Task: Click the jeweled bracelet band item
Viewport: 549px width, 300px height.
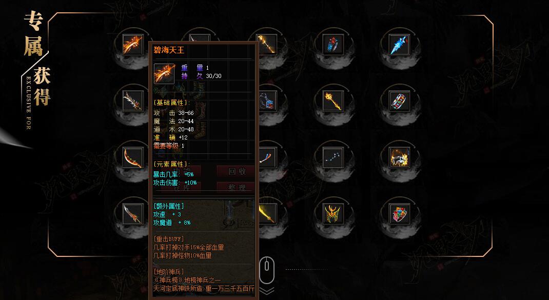Action: point(400,101)
